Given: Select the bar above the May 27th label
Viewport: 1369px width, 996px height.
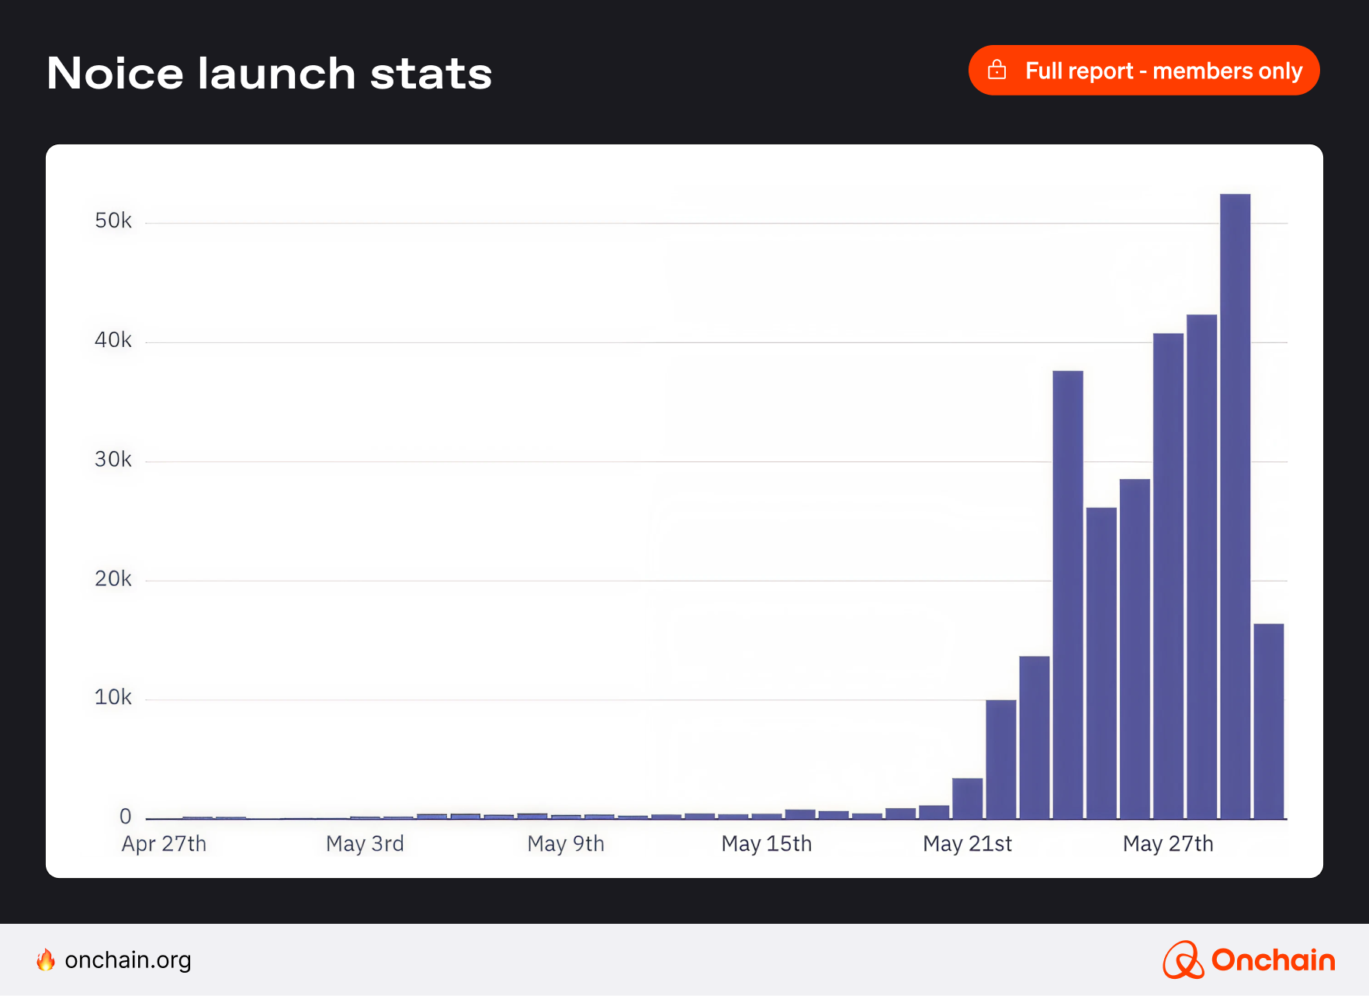Looking at the screenshot, I should coord(1168,574).
